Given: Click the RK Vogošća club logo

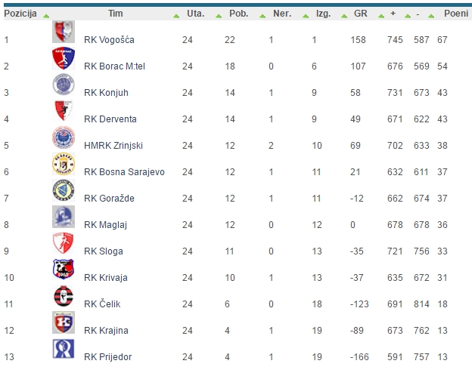Looking at the screenshot, I should pos(64,32).
